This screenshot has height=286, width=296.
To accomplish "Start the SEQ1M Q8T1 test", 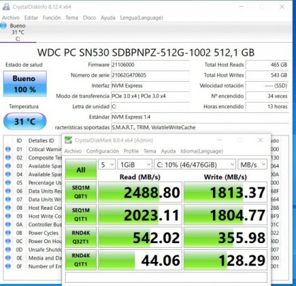I will pyautogui.click(x=81, y=192).
